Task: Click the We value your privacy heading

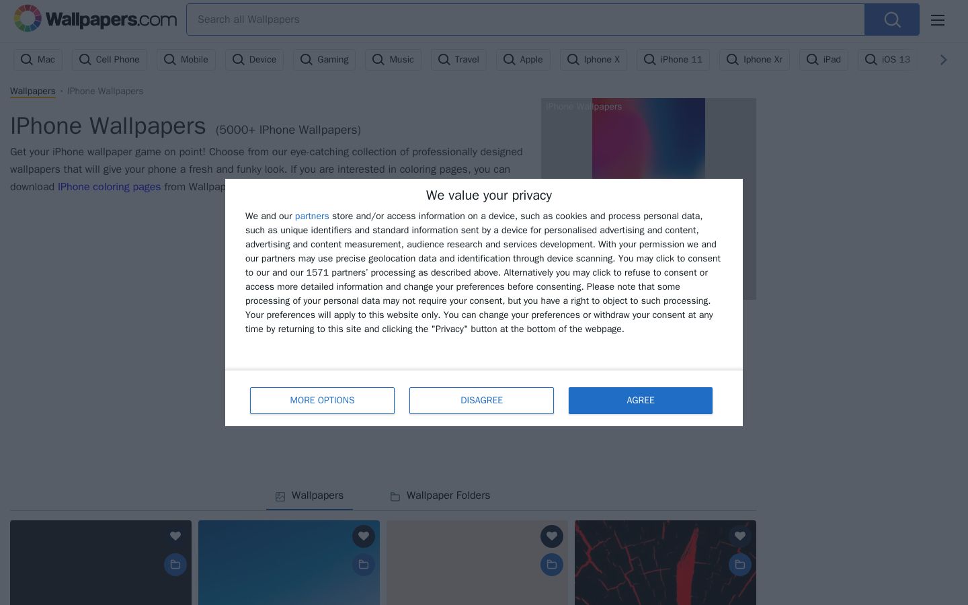Action: [489, 196]
